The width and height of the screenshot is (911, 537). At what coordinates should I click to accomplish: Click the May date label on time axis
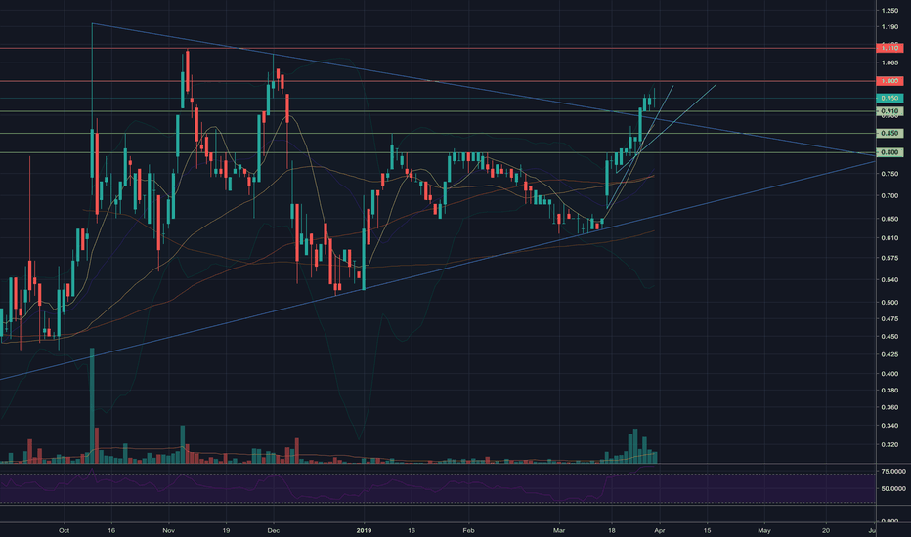764,530
